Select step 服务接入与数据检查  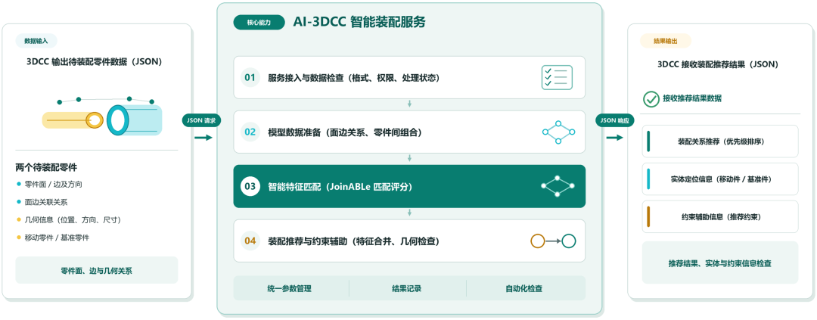click(409, 78)
